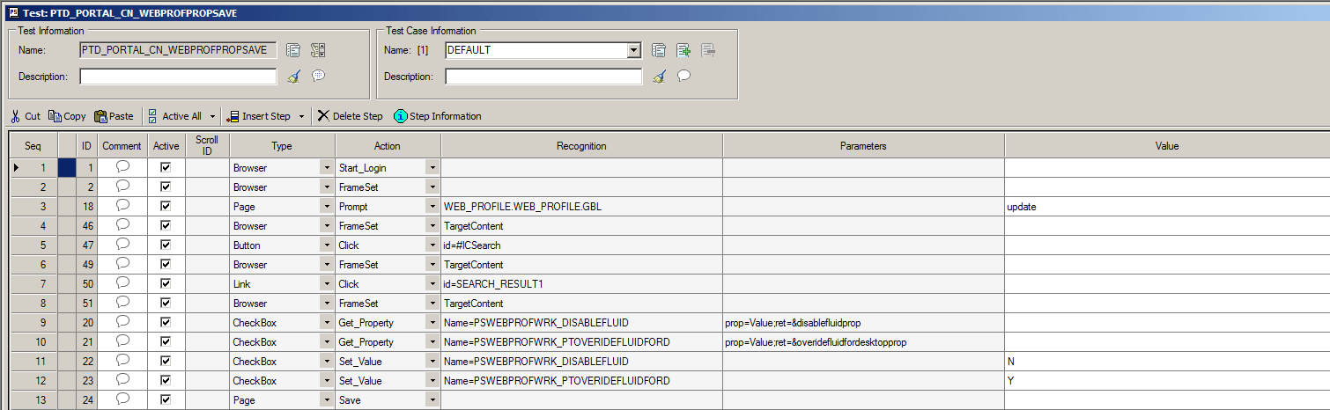
Task: Open Action dropdown for Save in Seq 13
Action: (x=432, y=399)
